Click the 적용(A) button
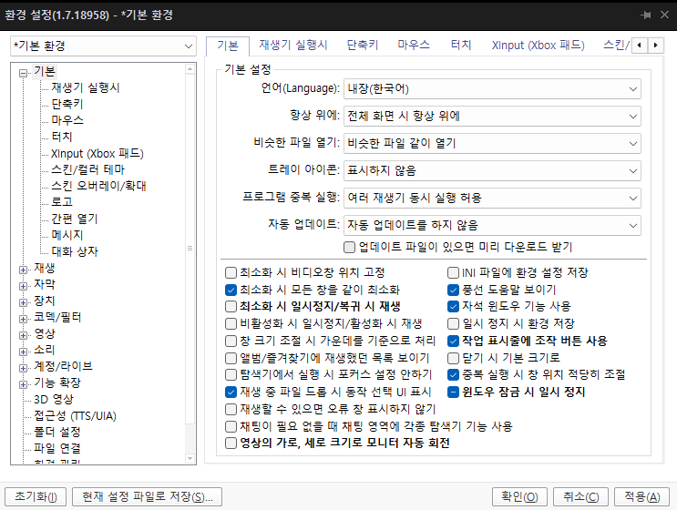 [642, 496]
